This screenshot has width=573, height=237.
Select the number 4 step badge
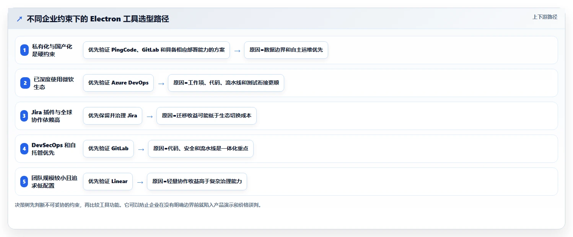24,149
